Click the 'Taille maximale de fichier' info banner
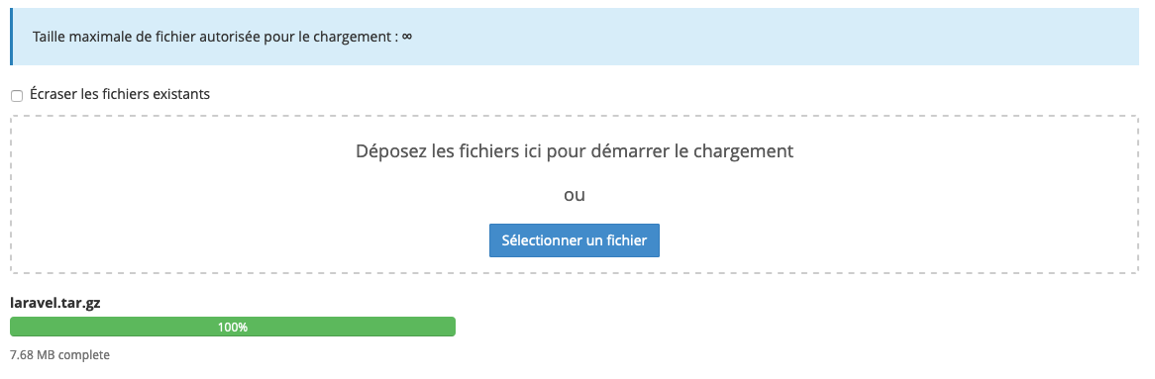 coord(575,36)
